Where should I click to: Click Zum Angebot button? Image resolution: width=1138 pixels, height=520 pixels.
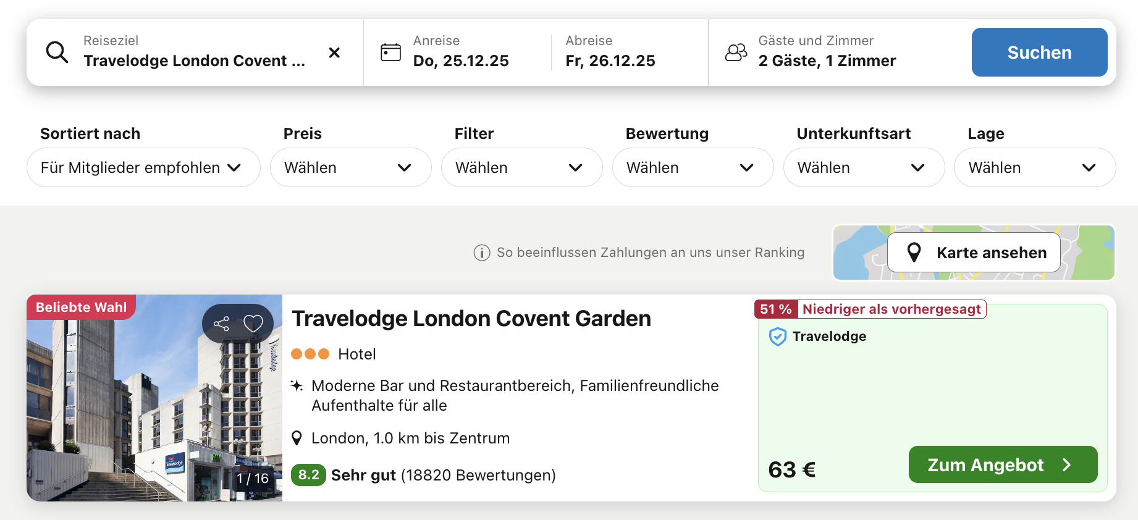point(1003,464)
